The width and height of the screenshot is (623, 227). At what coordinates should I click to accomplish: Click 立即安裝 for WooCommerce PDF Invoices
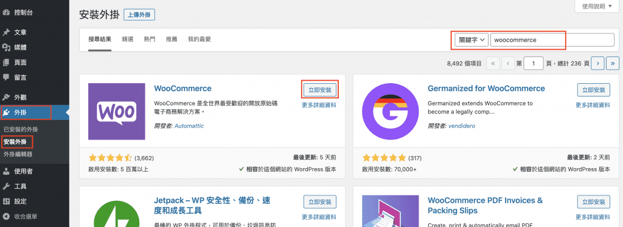(594, 202)
